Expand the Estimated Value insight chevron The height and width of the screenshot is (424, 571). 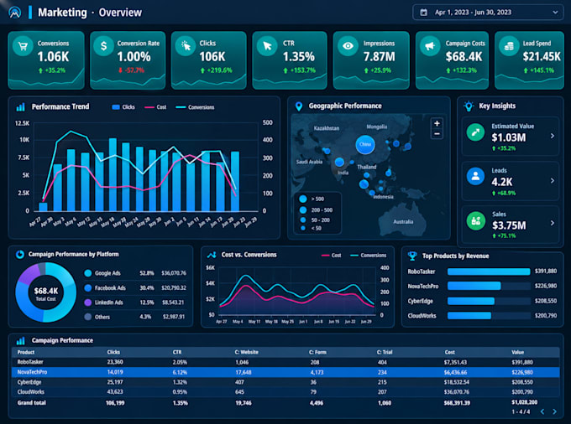(553, 136)
